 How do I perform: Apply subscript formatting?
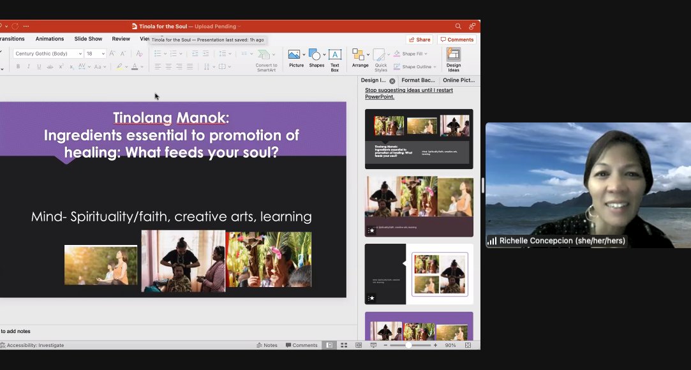coord(71,66)
